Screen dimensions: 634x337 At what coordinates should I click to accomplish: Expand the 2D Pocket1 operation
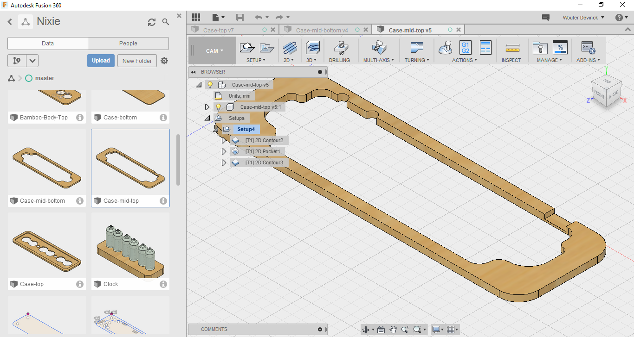coord(224,151)
